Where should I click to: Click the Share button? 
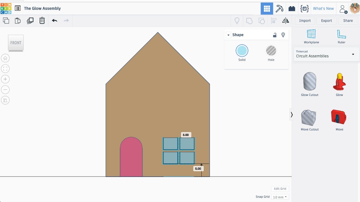348,20
